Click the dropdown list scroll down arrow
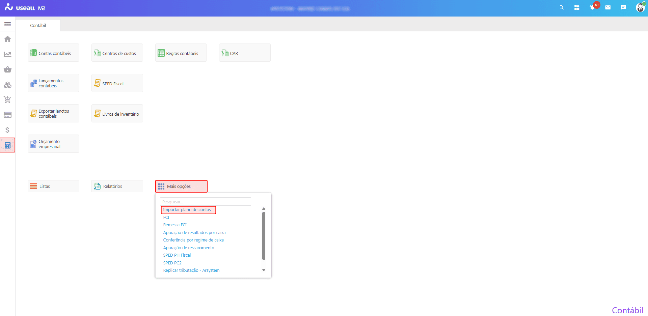The width and height of the screenshot is (648, 316). click(x=264, y=270)
